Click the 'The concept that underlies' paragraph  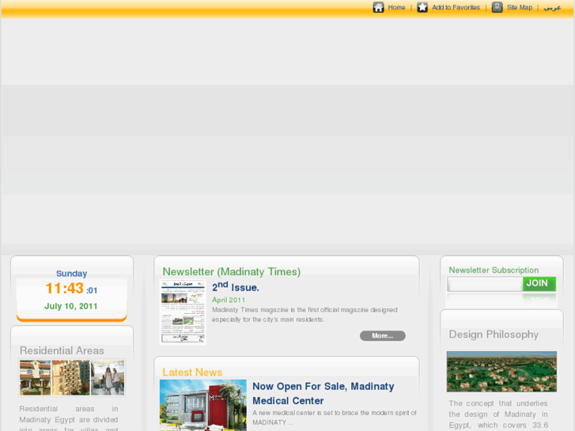[x=498, y=414]
